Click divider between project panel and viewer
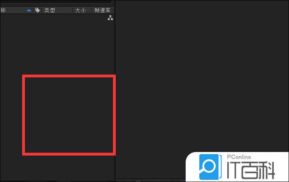 coord(115,91)
